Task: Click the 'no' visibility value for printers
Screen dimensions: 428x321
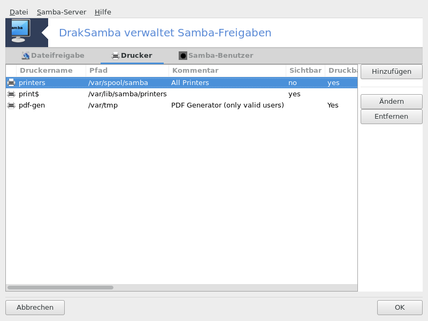Action: tap(293, 83)
